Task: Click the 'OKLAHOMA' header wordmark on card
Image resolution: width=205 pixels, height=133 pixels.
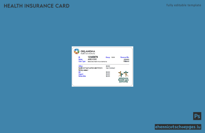Action: click(88, 52)
